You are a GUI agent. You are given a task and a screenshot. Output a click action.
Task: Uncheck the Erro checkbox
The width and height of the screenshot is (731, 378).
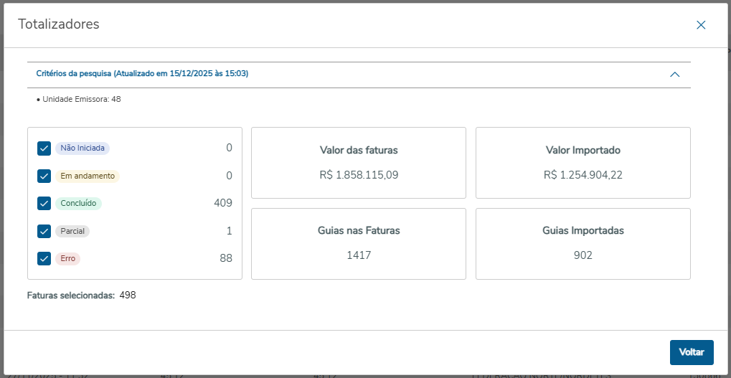[44, 258]
